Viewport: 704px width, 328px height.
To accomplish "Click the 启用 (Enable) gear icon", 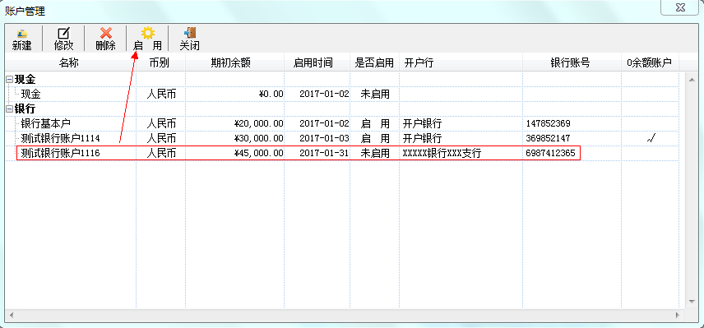I will pos(148,33).
